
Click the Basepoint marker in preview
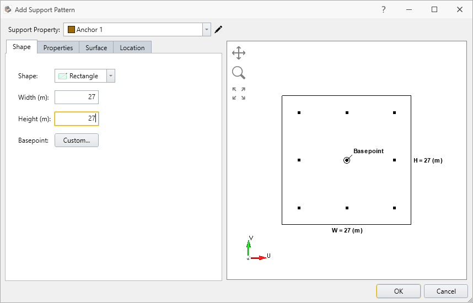347,160
